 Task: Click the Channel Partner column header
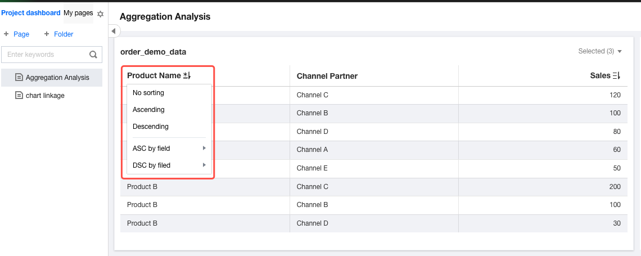[x=327, y=76]
